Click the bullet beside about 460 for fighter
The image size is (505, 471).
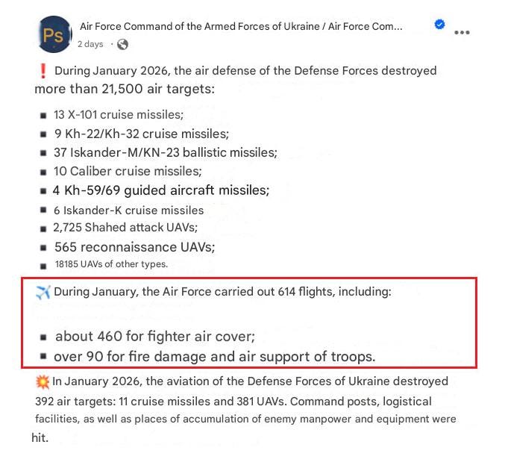pos(43,337)
